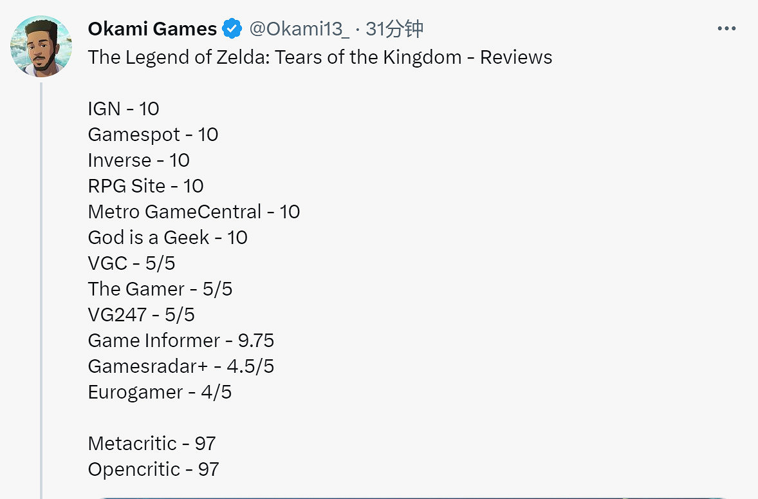Viewport: 758px width, 499px height.
Task: Click the Metacritic - 97 line
Action: tap(152, 444)
